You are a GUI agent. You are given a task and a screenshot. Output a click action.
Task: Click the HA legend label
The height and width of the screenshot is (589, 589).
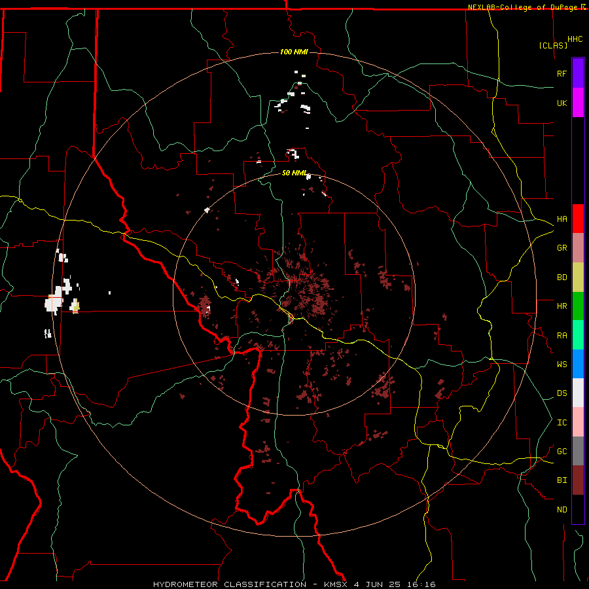coord(562,219)
